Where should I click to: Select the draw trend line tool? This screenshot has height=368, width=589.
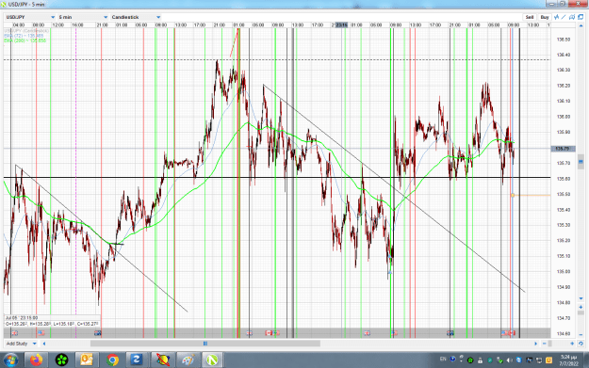[x=564, y=17]
